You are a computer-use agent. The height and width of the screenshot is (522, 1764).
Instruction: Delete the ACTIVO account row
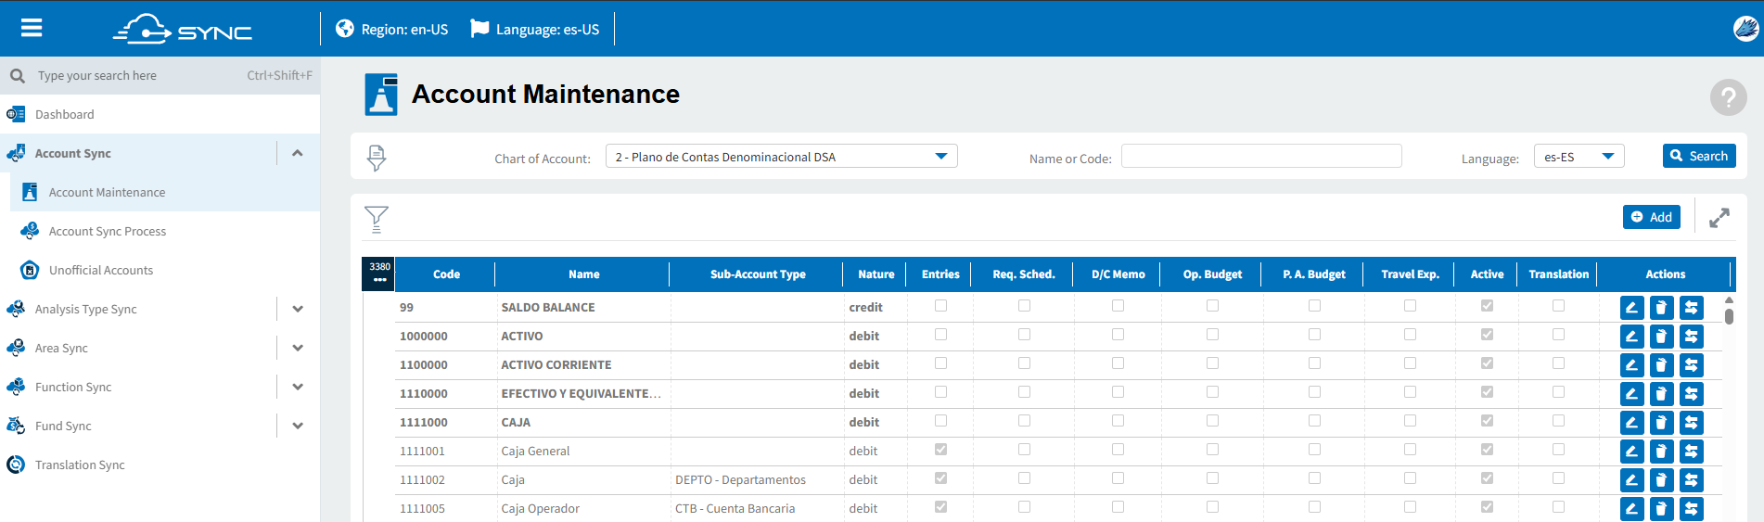[x=1661, y=337]
